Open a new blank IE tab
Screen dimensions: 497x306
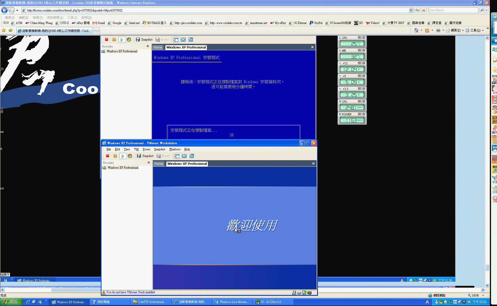(96, 31)
